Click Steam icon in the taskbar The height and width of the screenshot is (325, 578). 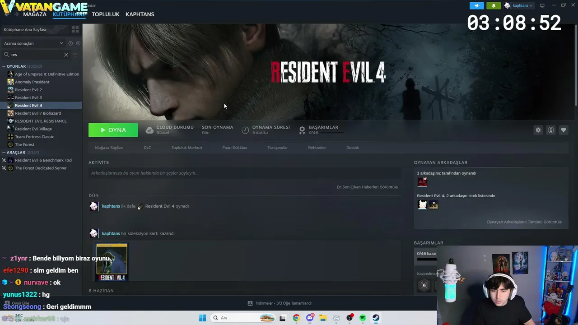tap(376, 318)
